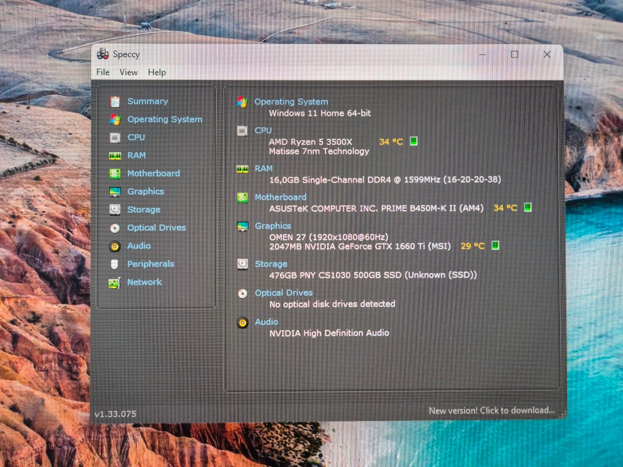Maximize the Speccy window
The image size is (623, 467).
coord(515,54)
